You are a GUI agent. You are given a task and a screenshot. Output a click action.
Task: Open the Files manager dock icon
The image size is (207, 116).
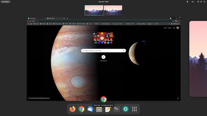[99, 109]
